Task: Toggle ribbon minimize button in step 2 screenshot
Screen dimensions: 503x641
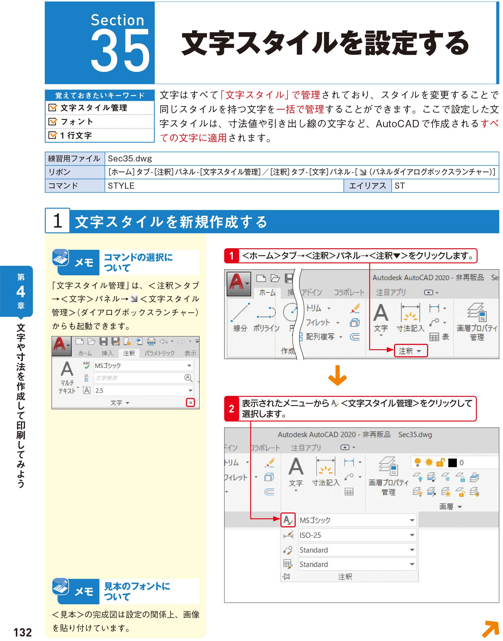Action: [345, 448]
